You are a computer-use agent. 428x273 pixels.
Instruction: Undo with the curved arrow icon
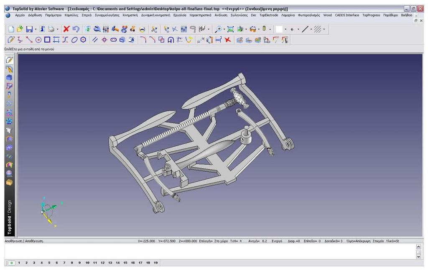click(76, 29)
